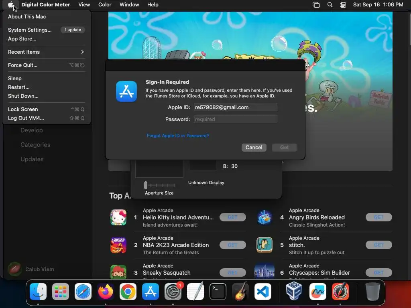Open Visual Studio Code in the dock
The height and width of the screenshot is (308, 411).
click(263, 292)
